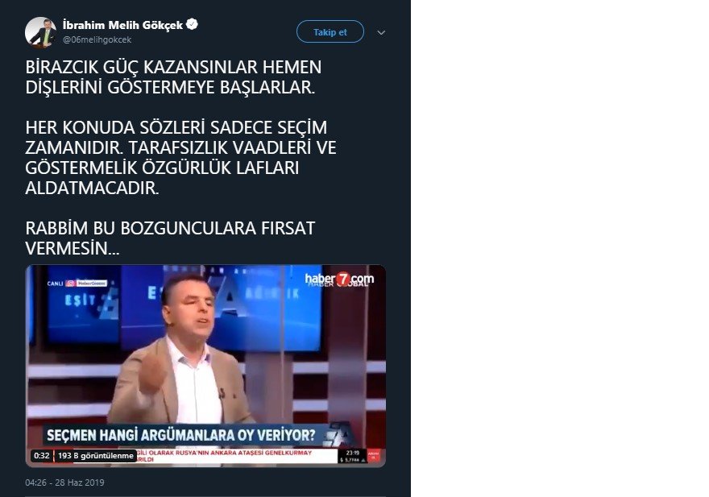Screen dimensions: 709x497
Task: Open İbrahim Melih Gökçek's profile avatar
Action: click(40, 32)
